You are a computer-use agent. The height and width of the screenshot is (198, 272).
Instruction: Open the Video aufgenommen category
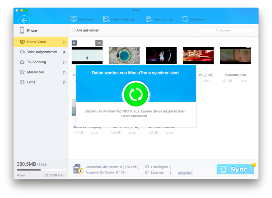pyautogui.click(x=41, y=52)
